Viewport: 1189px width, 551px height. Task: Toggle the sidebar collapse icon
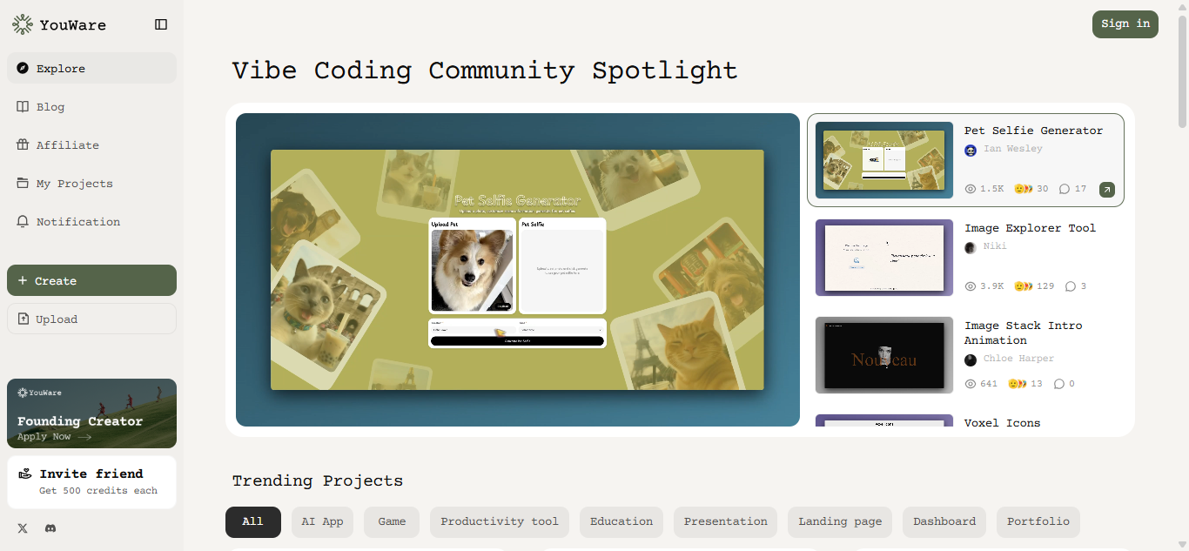coord(161,24)
